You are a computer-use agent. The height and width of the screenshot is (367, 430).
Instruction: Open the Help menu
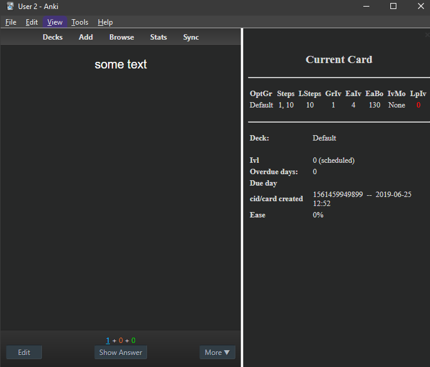click(105, 22)
